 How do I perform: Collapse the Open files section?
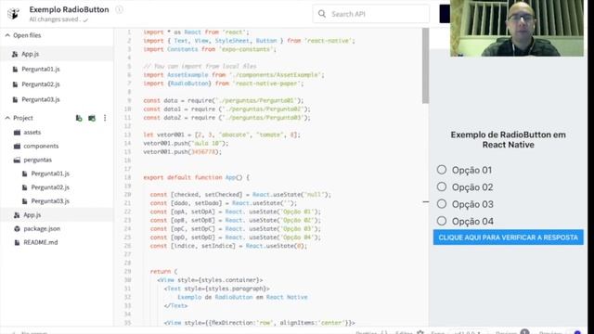(7, 35)
